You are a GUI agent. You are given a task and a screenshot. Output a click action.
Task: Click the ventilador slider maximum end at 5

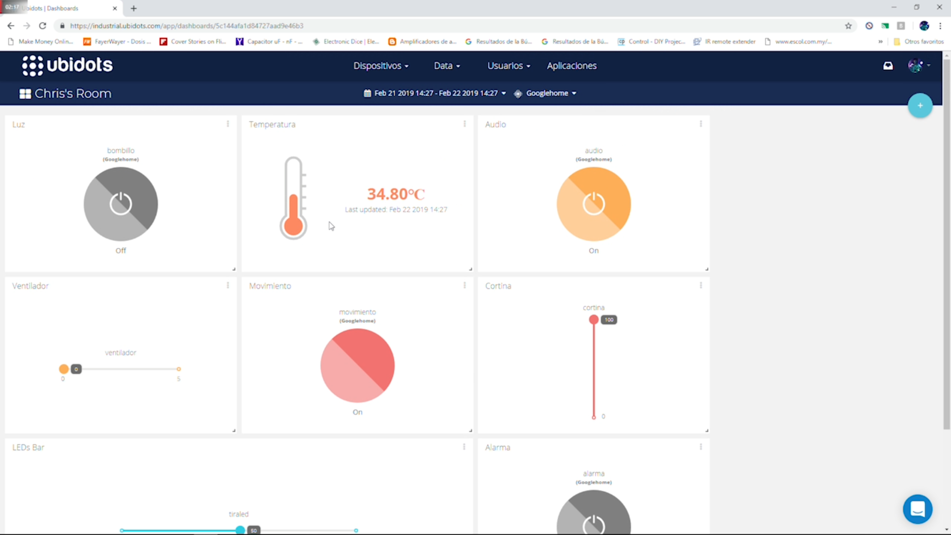(179, 369)
